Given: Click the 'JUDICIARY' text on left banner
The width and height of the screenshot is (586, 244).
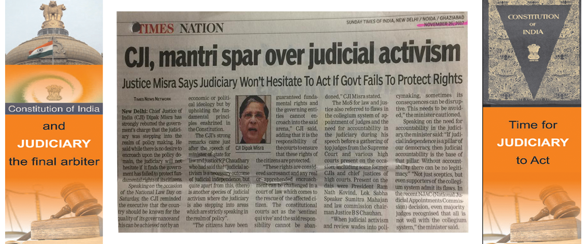Looking at the screenshot, I should pos(54,144).
